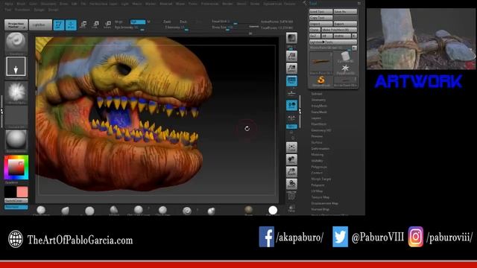Open the alpha selector thumbnail

click(16, 92)
